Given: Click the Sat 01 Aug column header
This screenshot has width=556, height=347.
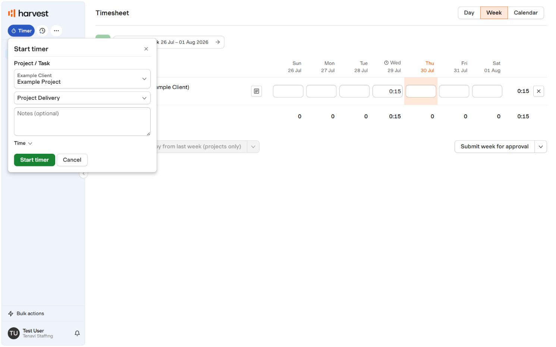Looking at the screenshot, I should pos(492,67).
